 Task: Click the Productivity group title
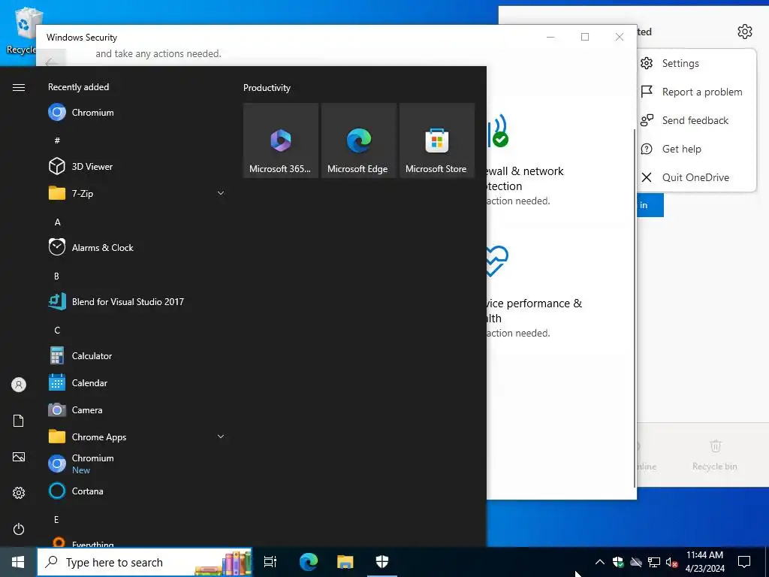pyautogui.click(x=267, y=88)
